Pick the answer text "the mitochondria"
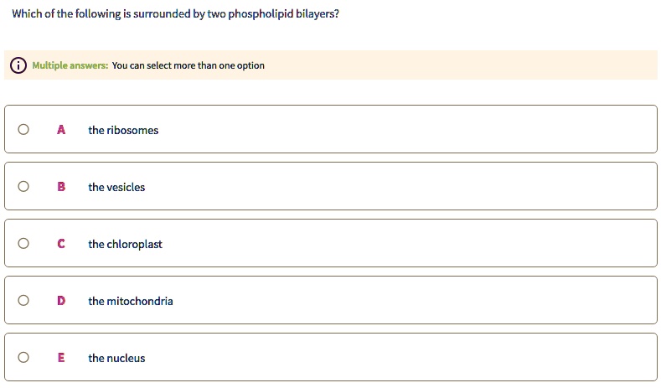Viewport: 661px width, 388px height. tap(131, 301)
